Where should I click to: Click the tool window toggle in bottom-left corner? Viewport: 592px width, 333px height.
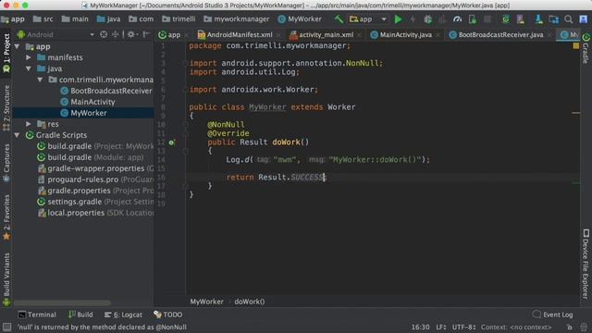6,327
